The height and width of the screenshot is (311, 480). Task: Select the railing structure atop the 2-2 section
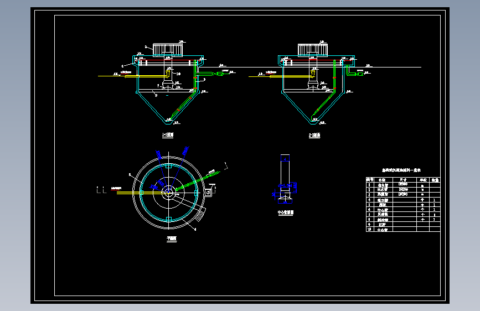pos(313,50)
